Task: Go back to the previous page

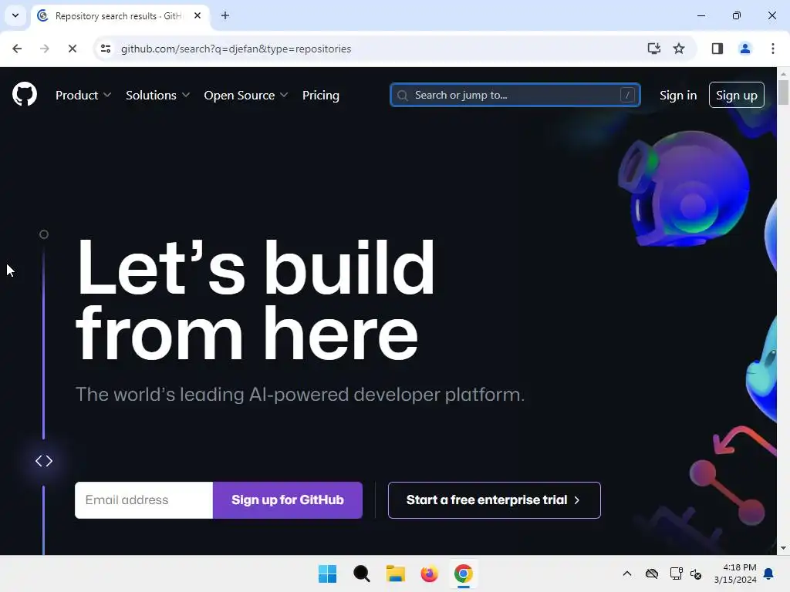Action: tap(17, 49)
